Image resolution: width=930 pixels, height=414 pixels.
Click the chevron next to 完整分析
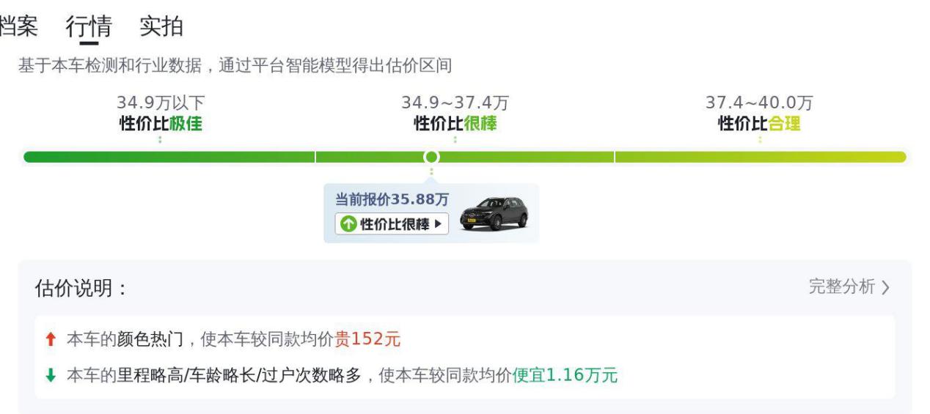(x=886, y=287)
